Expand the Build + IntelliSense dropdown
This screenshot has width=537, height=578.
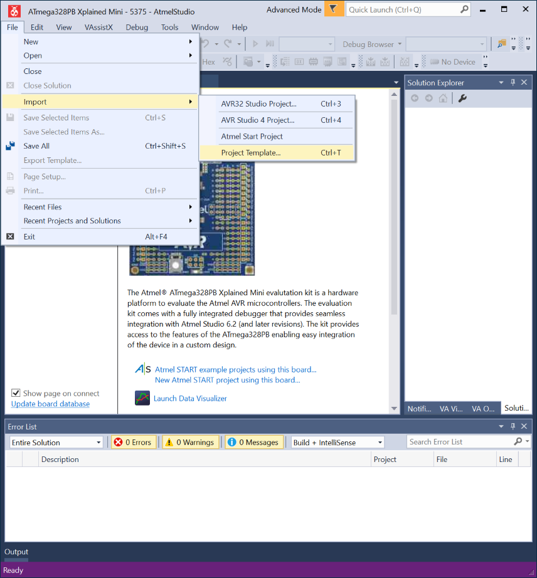click(x=338, y=442)
